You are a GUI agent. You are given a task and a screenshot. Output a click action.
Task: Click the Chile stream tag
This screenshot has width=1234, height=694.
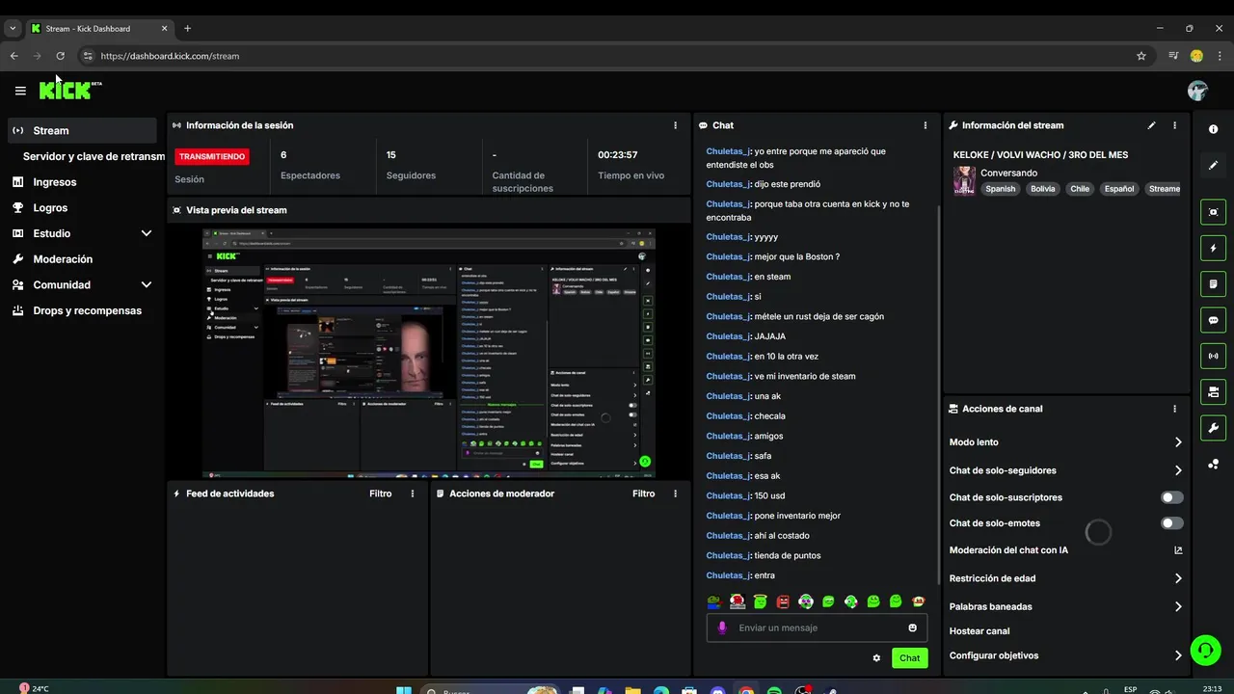pos(1080,189)
